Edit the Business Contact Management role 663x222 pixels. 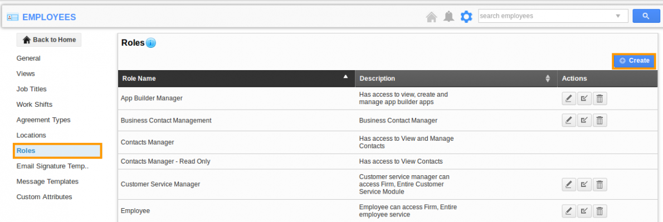click(569, 120)
